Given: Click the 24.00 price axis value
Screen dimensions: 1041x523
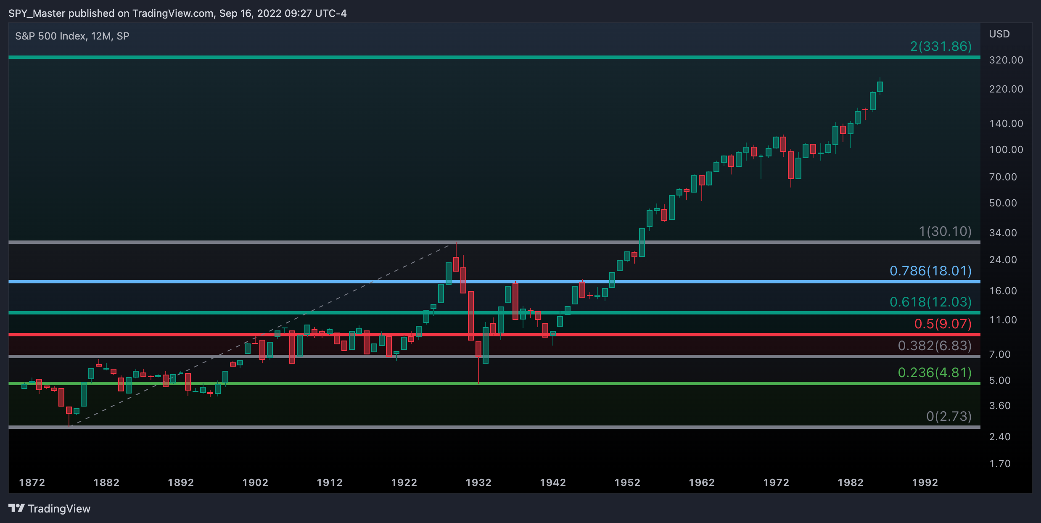Looking at the screenshot, I should (1003, 260).
